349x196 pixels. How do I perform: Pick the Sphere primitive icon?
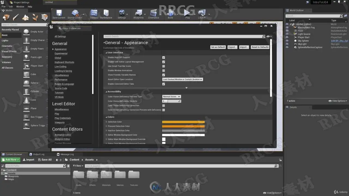(26, 83)
